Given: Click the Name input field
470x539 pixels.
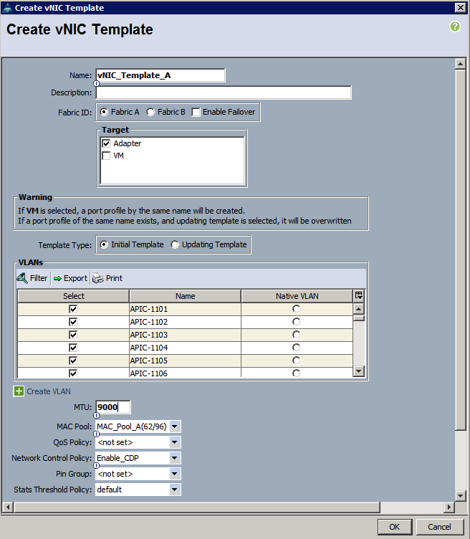Looking at the screenshot, I should tap(160, 75).
